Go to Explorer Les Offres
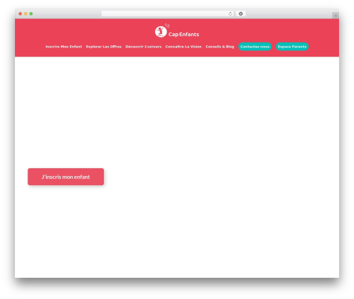354x299 pixels. click(103, 47)
